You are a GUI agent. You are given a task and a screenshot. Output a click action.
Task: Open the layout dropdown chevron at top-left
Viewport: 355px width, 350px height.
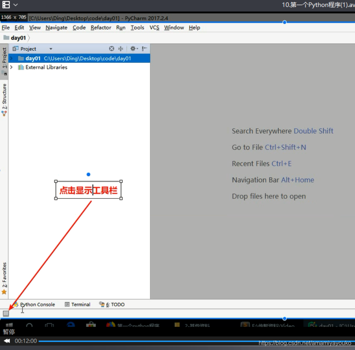(15, 5)
